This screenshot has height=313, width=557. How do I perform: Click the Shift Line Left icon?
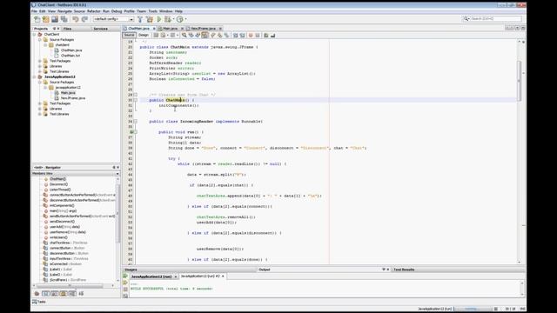coord(235,35)
